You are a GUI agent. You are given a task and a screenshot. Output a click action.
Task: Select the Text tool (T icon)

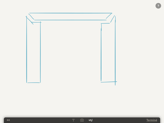74,120
